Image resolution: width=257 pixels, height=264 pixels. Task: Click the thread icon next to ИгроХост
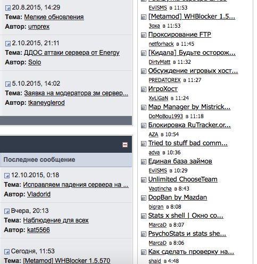pos(144,89)
